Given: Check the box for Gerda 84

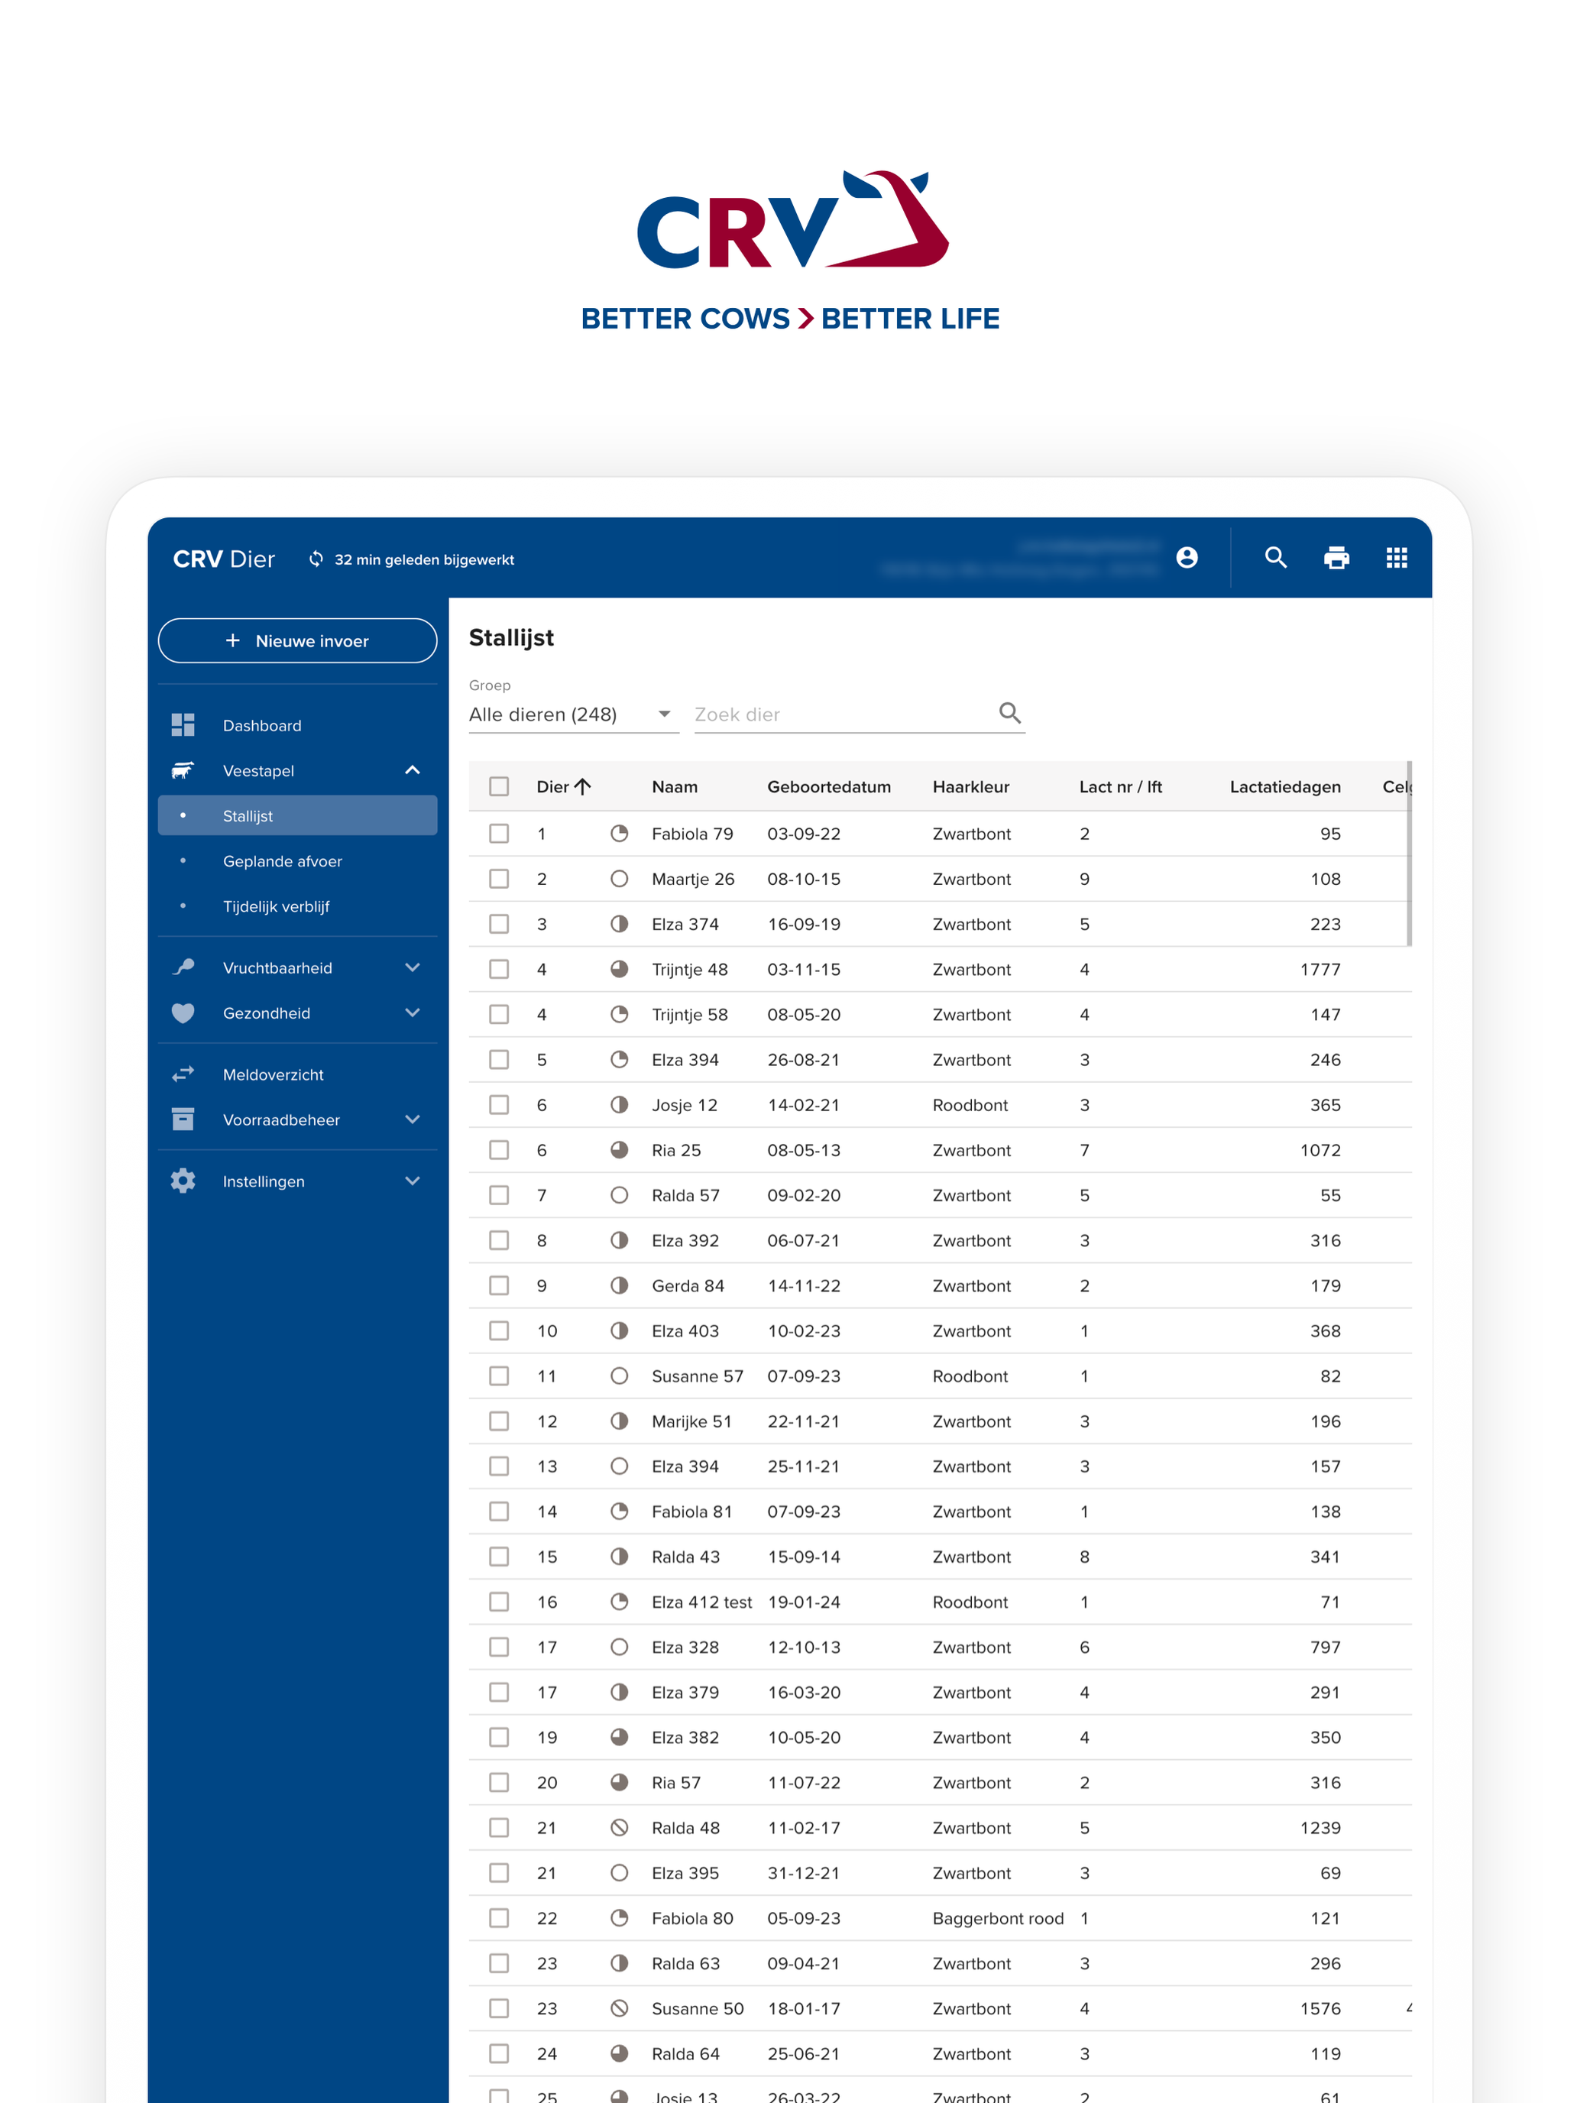Looking at the screenshot, I should coord(499,1285).
